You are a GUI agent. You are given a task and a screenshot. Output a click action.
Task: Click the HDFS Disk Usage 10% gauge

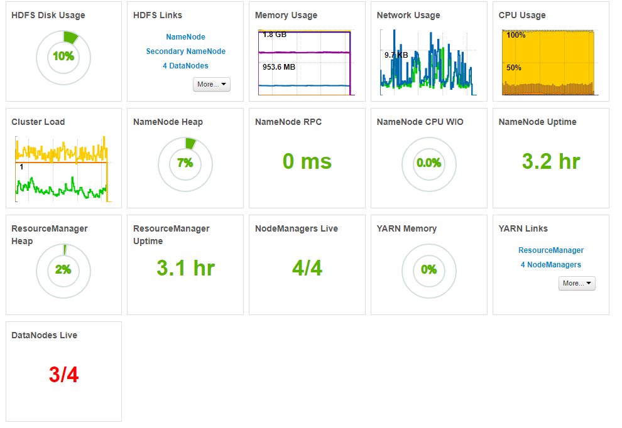[63, 58]
